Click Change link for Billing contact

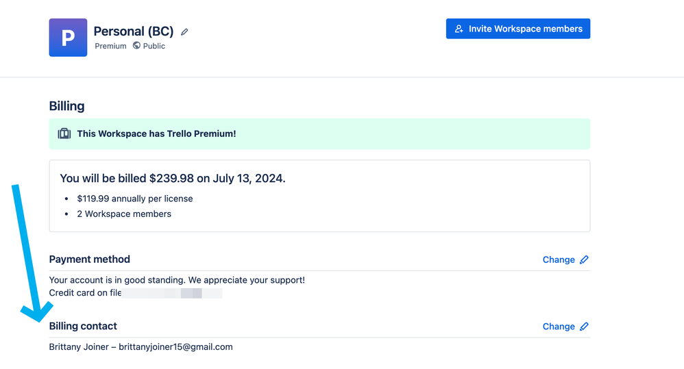559,327
